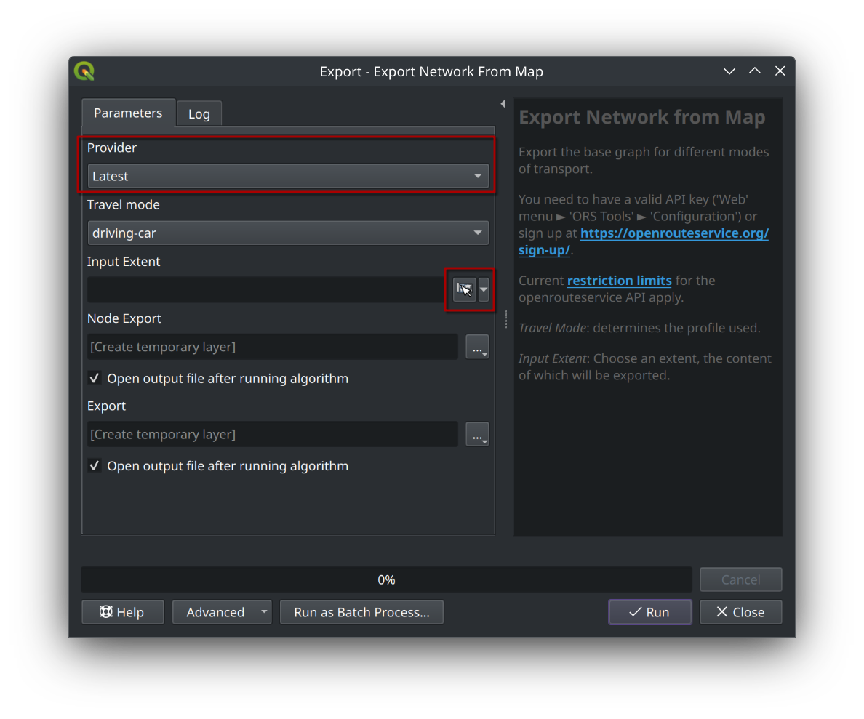Click into the Input Extent field
The height and width of the screenshot is (719, 864).
(x=266, y=289)
